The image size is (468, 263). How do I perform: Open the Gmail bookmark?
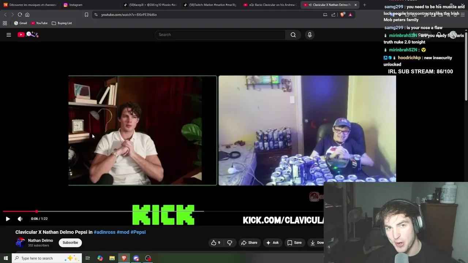(x=20, y=23)
